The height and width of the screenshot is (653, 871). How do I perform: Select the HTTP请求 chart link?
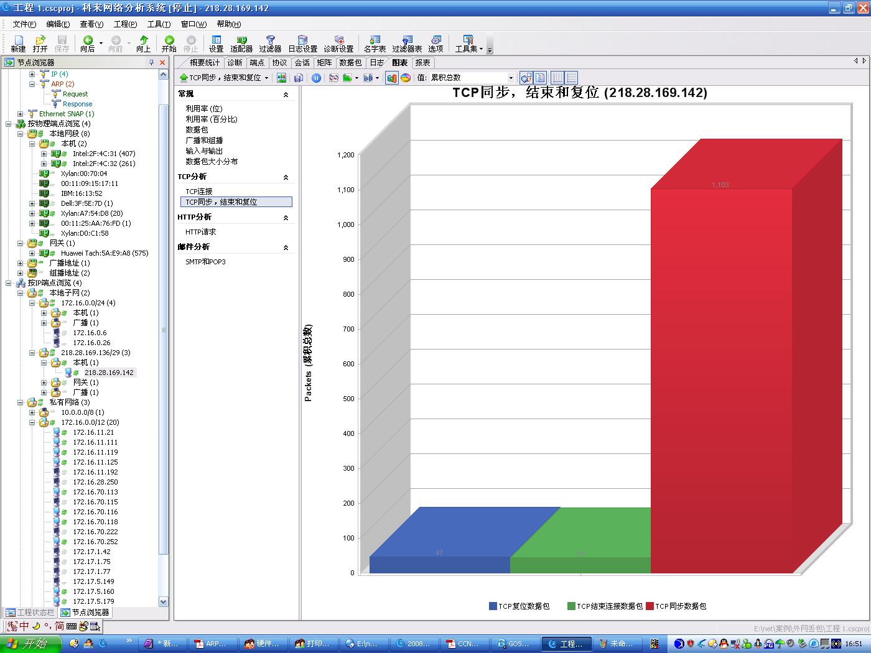(x=201, y=232)
